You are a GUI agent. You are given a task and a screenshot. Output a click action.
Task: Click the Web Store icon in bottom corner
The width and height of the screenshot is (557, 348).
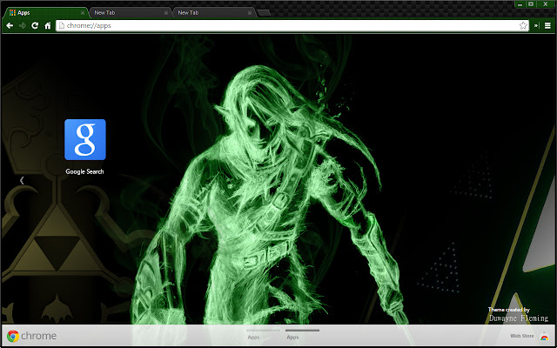point(545,336)
